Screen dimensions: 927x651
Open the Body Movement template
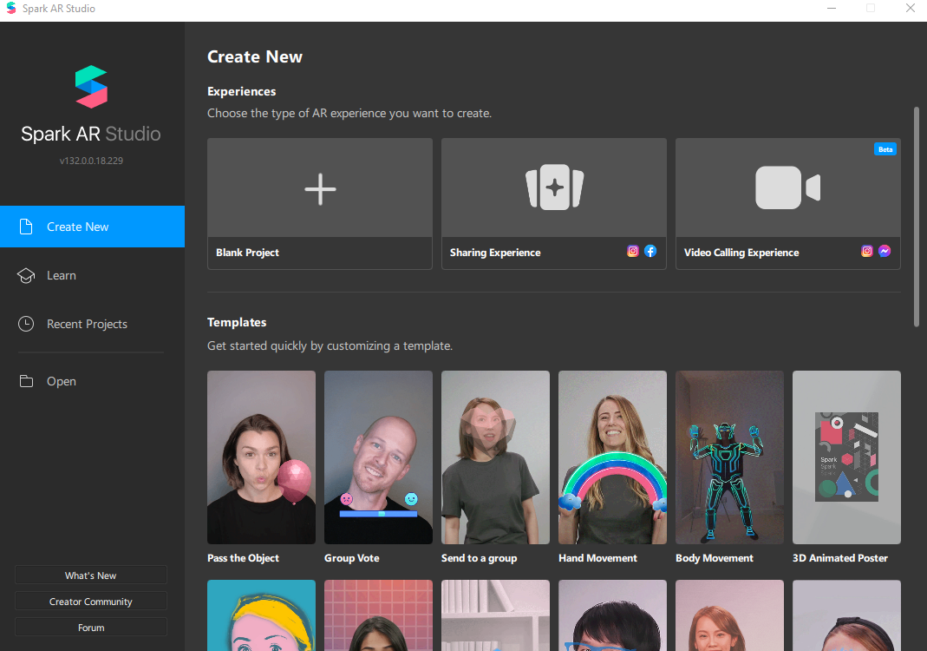coord(729,457)
